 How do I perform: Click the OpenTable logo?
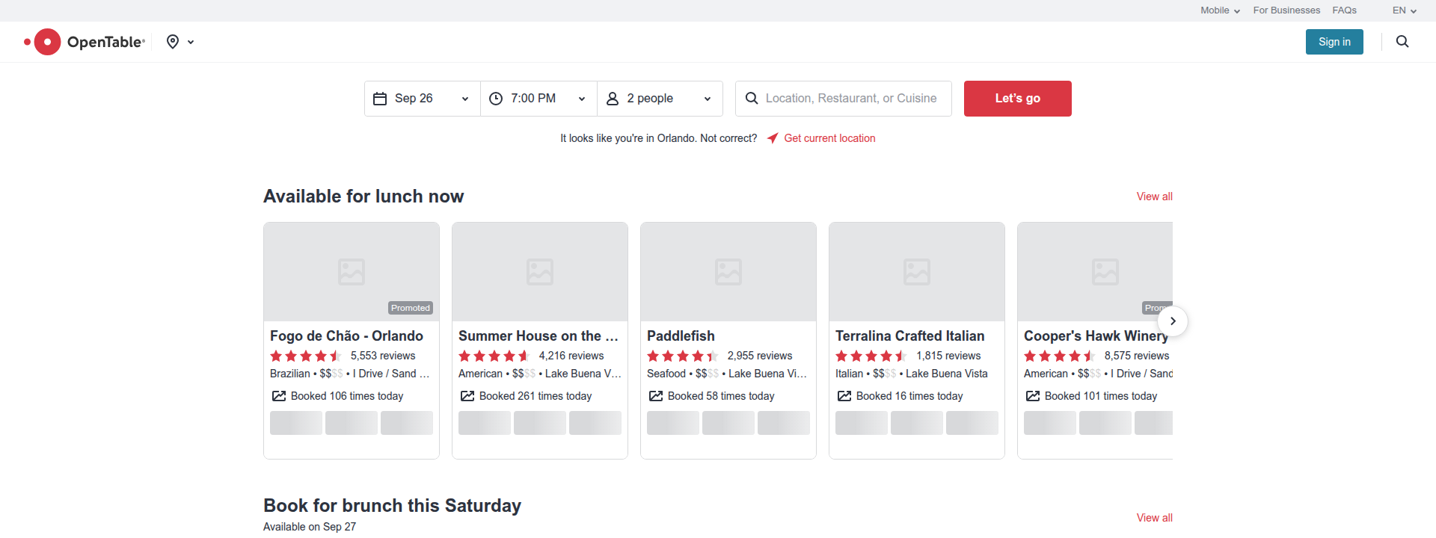pyautogui.click(x=85, y=42)
